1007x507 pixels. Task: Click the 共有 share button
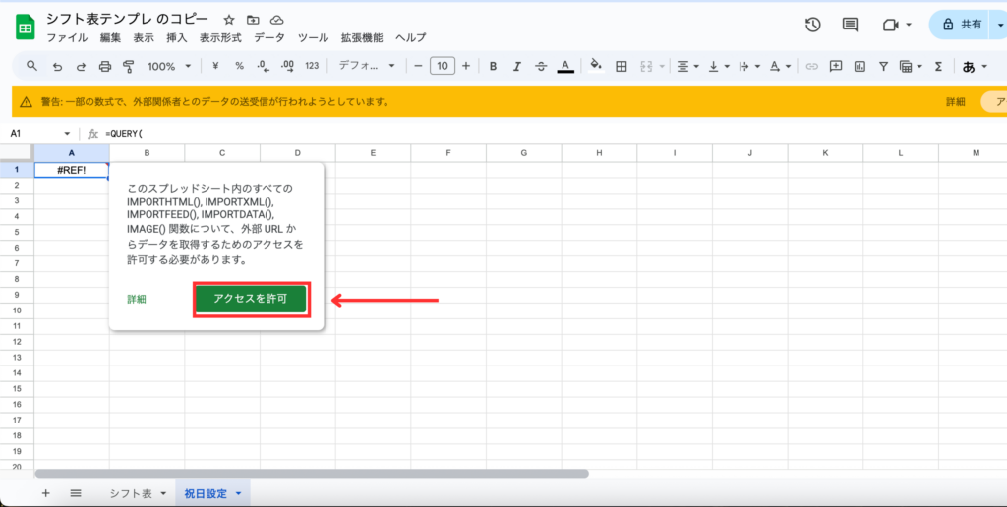pos(962,25)
